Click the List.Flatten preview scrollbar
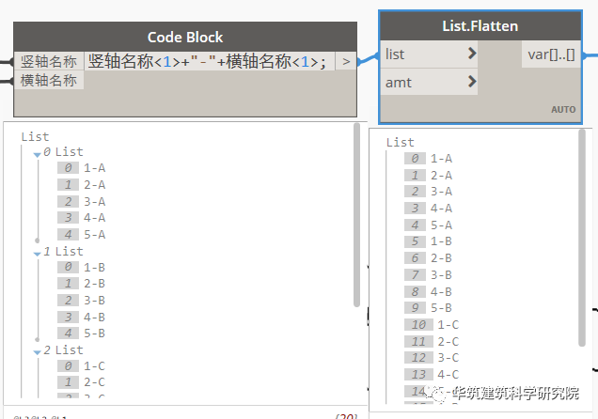This screenshot has height=419, width=598. coord(582,238)
